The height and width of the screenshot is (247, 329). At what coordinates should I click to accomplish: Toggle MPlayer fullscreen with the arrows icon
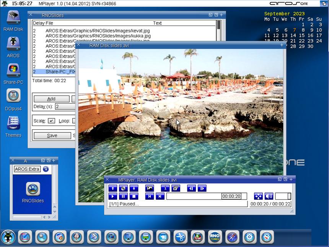click(258, 196)
